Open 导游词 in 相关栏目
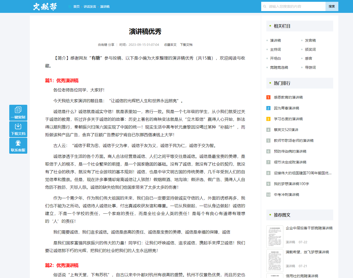 coord(310,67)
